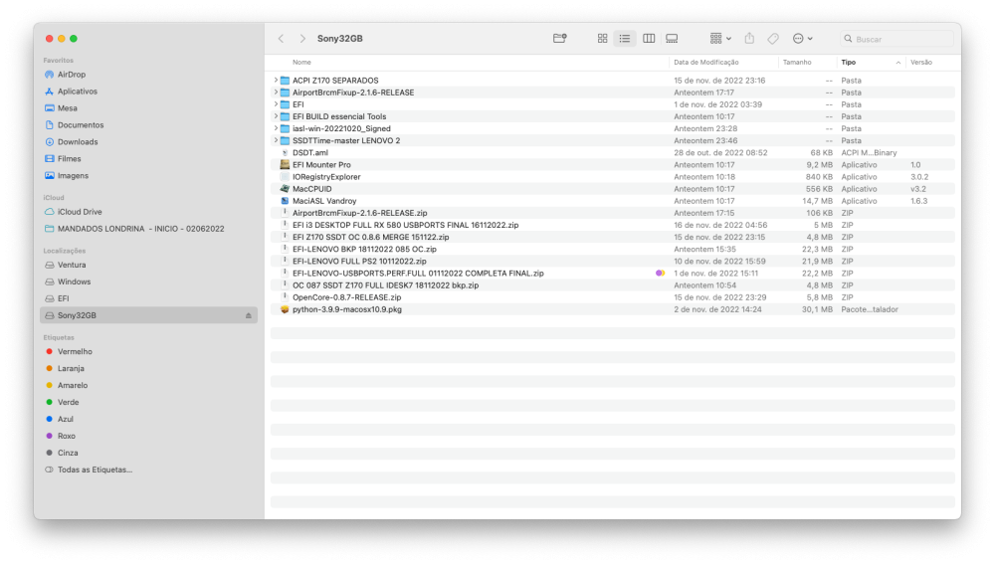Click the Buscar search field
The height and width of the screenshot is (564, 995).
click(x=896, y=39)
